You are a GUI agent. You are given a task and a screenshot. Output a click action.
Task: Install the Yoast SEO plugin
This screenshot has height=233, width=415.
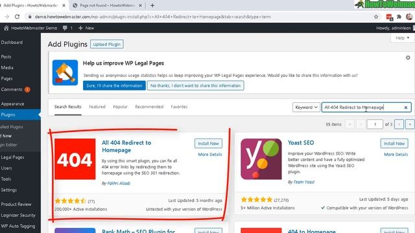pyautogui.click(x=394, y=144)
